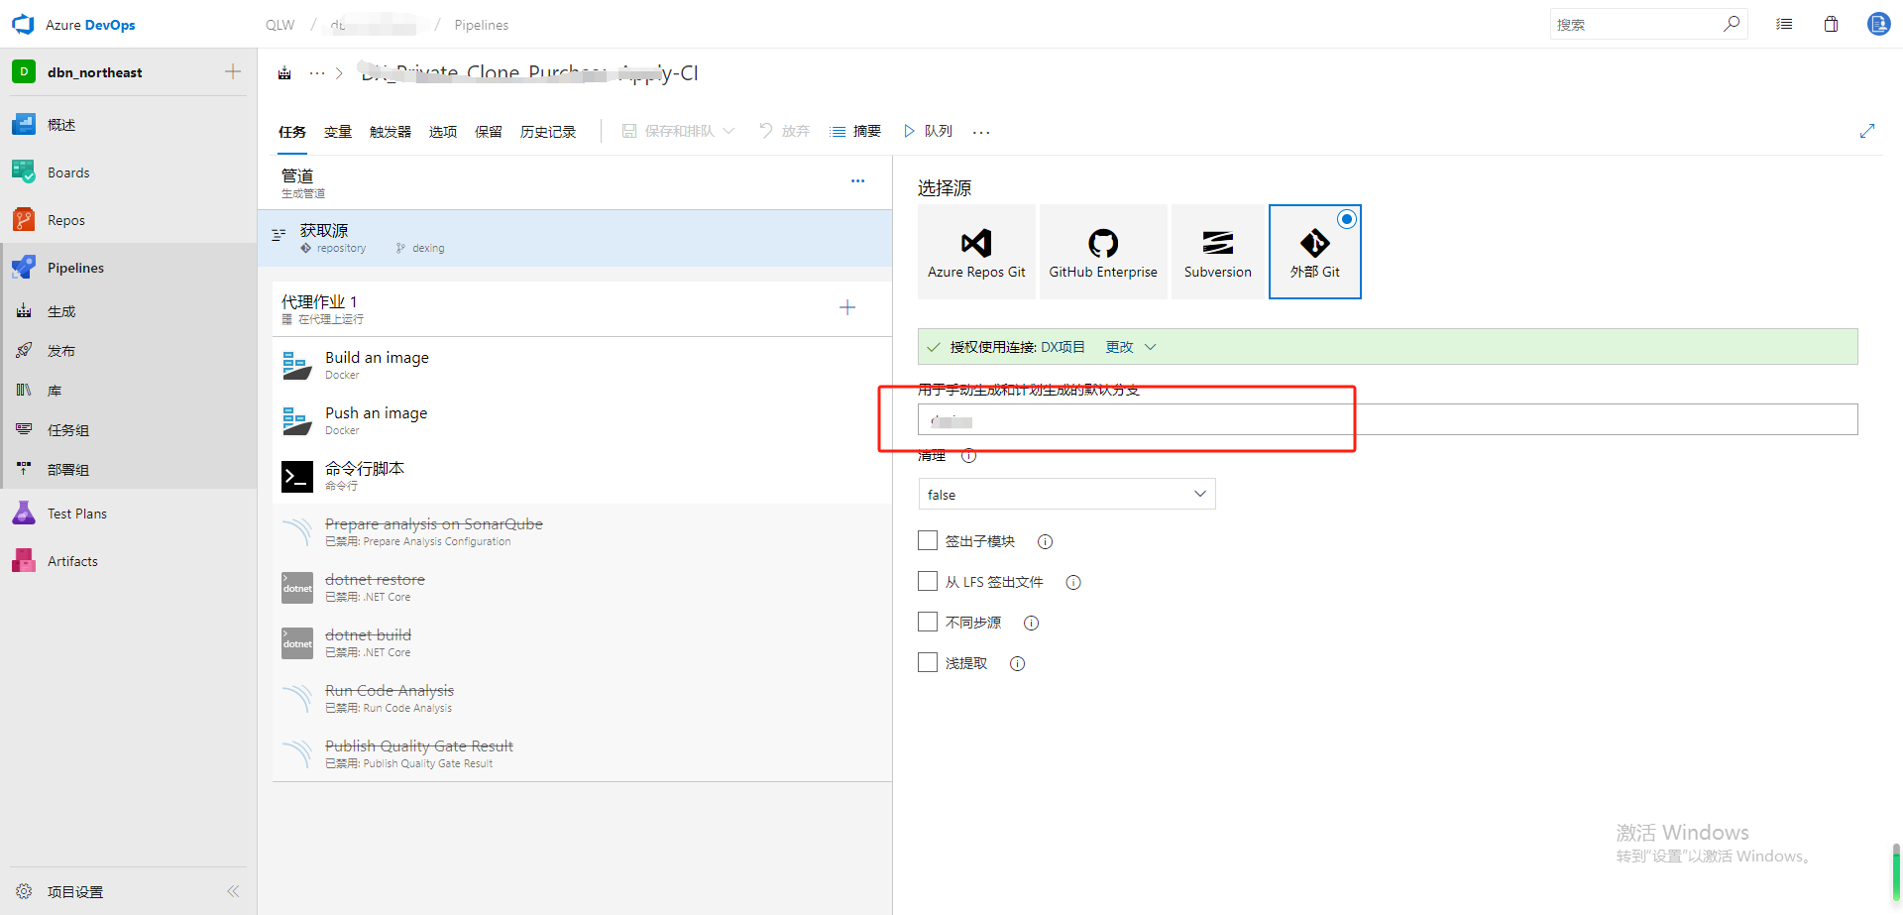Screen dimensions: 1903x915
Task: Open the 管道 more options ellipsis
Action: pos(857,180)
